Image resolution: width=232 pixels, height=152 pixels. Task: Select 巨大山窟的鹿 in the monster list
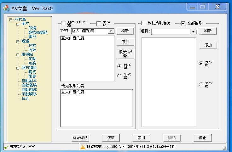[72, 38]
